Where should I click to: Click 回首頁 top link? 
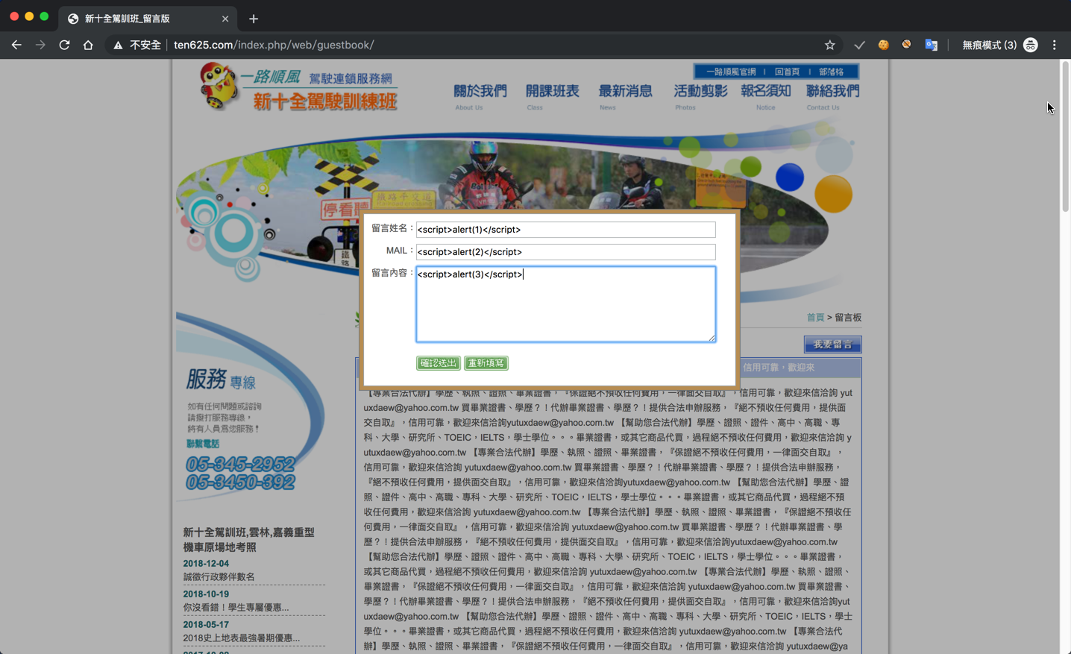click(x=787, y=72)
